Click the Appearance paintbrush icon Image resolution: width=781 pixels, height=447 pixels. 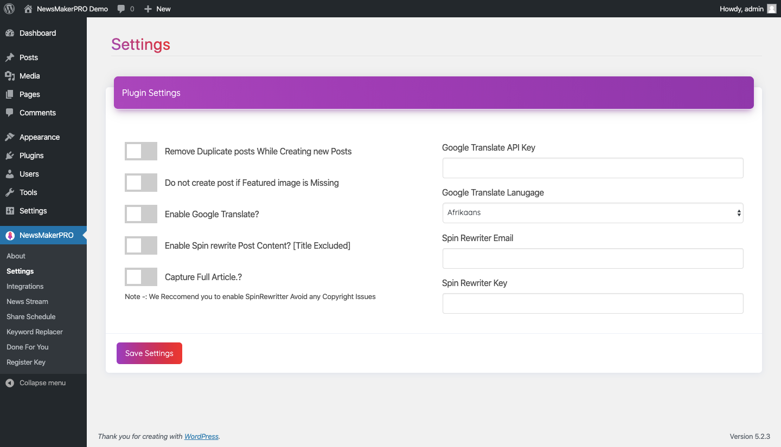point(10,137)
